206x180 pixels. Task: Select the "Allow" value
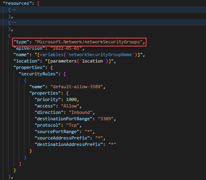(70, 106)
